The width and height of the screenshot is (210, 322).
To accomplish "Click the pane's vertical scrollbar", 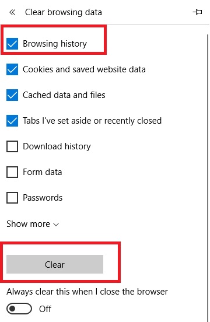I will (x=208, y=177).
